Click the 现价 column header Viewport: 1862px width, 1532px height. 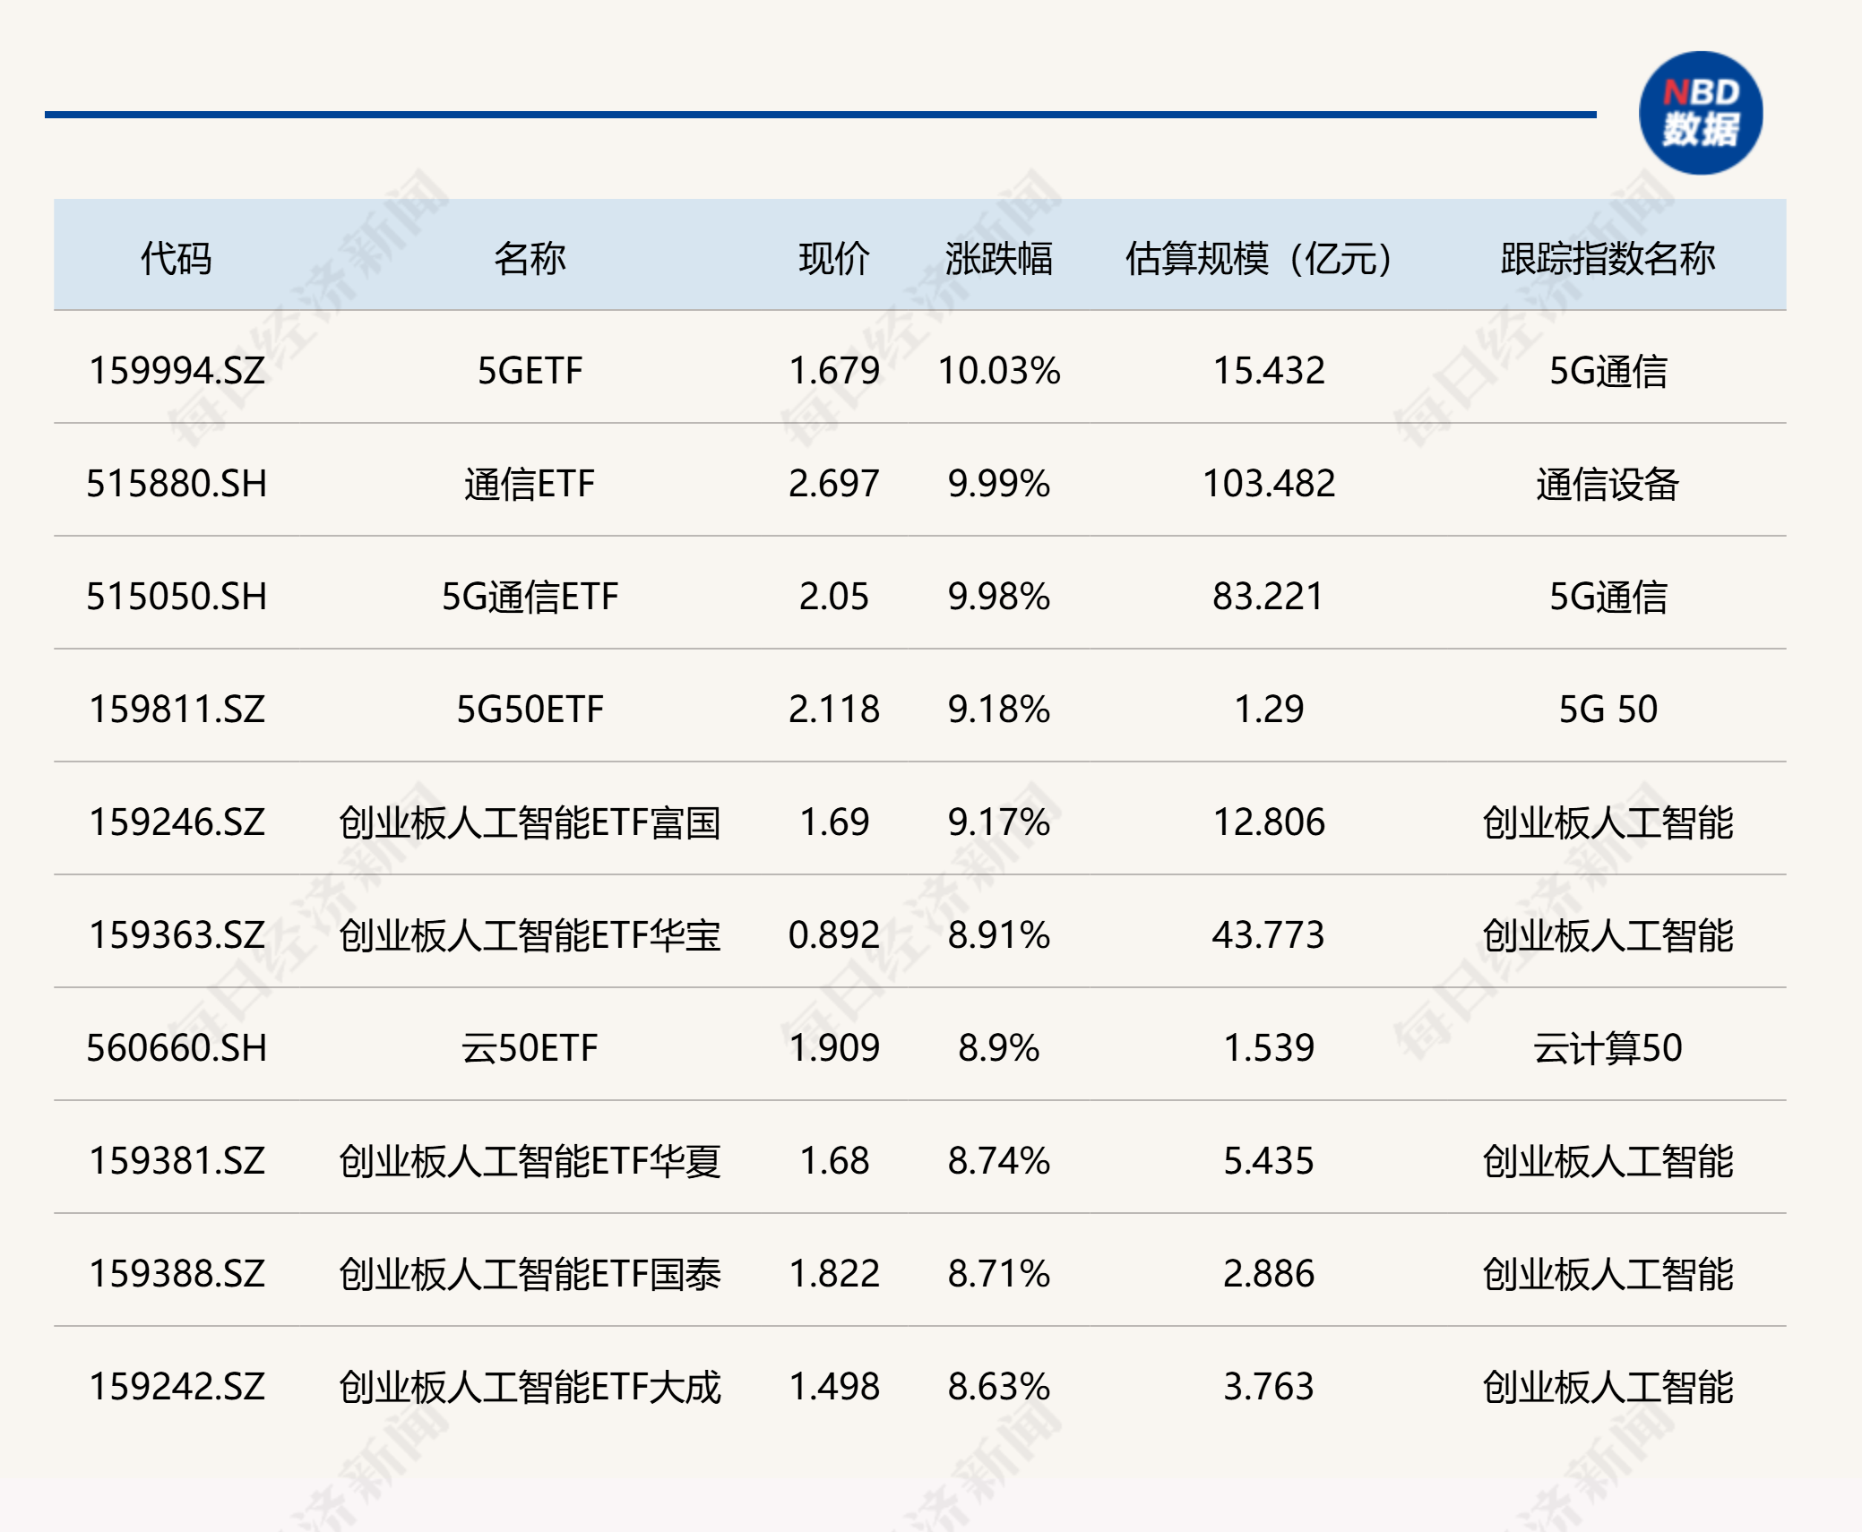833,258
